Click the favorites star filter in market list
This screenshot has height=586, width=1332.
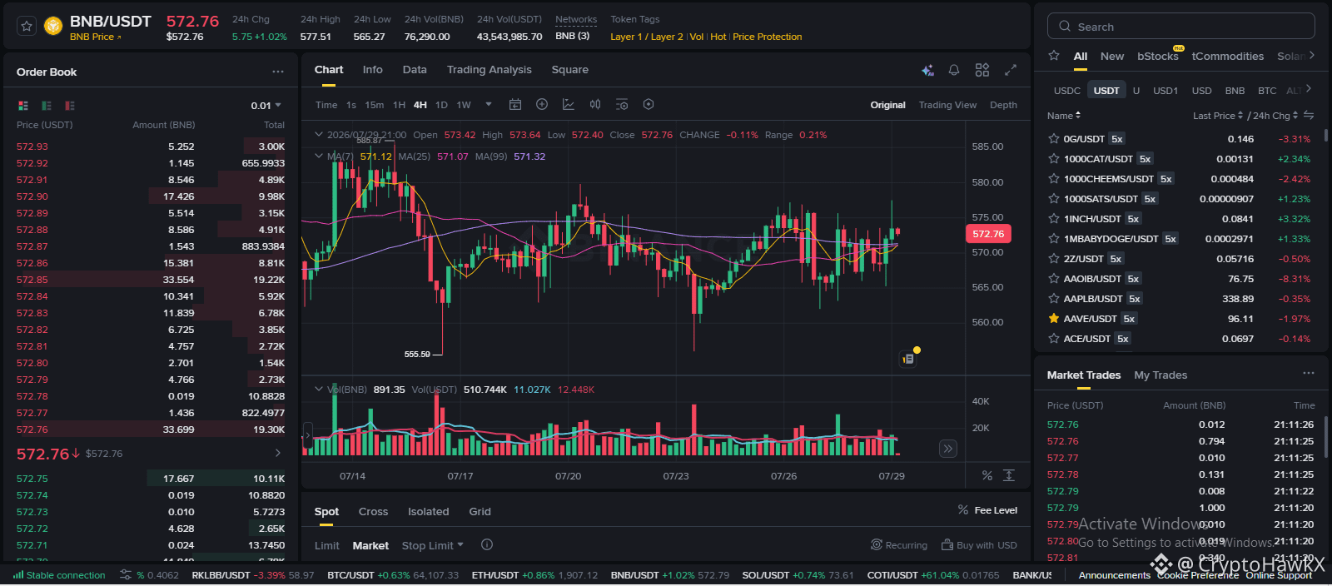(x=1054, y=56)
